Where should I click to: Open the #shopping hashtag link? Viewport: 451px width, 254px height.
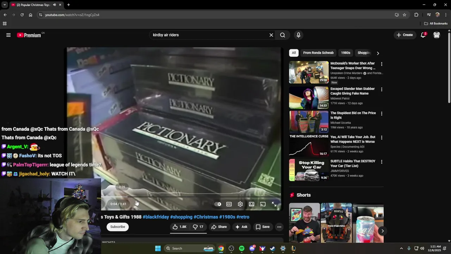[x=181, y=217]
